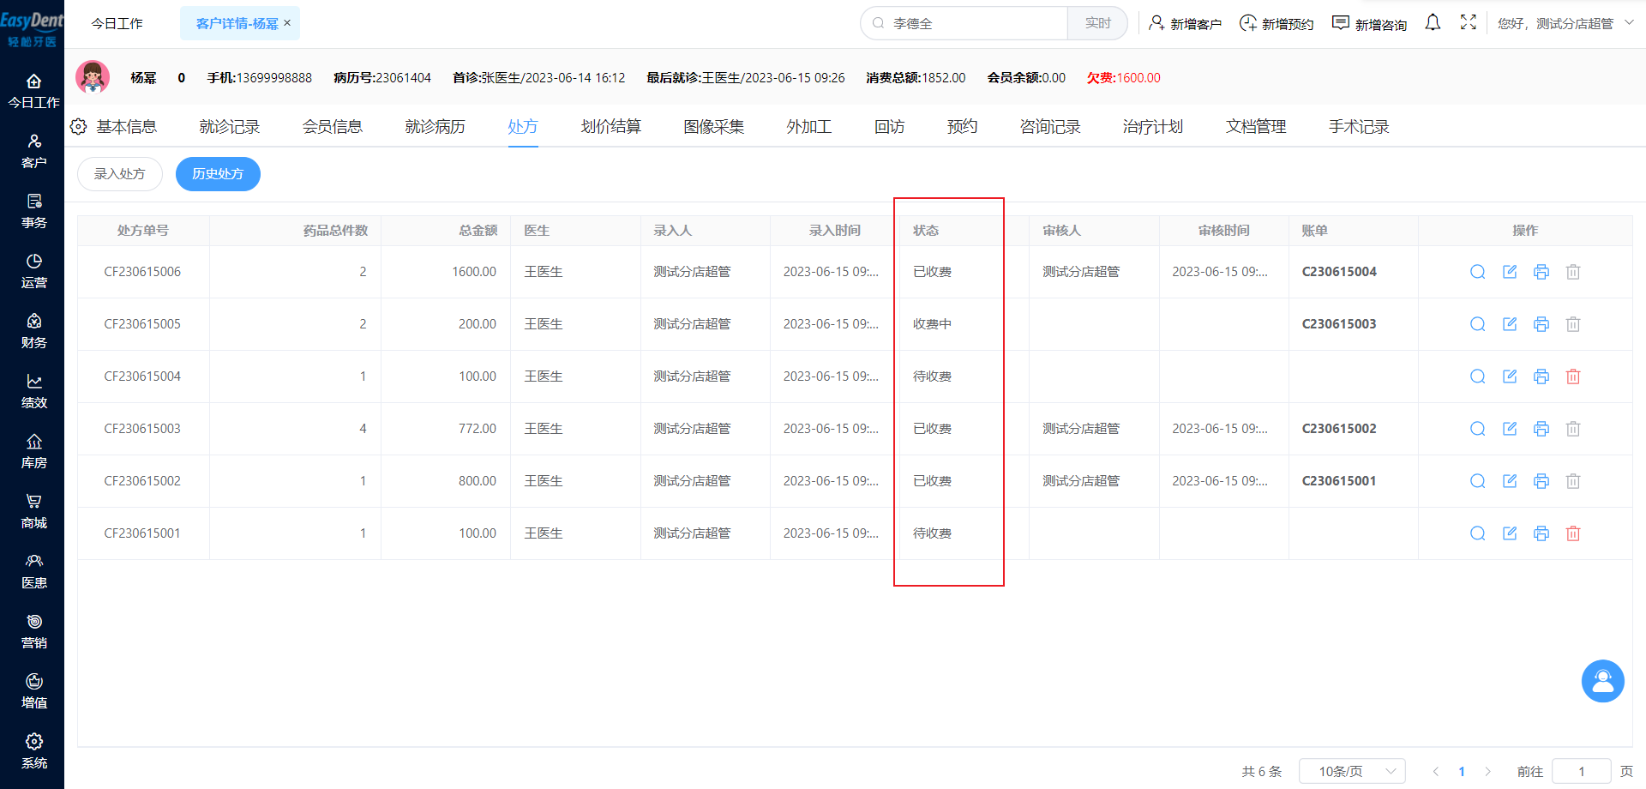Expand the 测试分店超管 user menu
The width and height of the screenshot is (1646, 789).
1565,23
